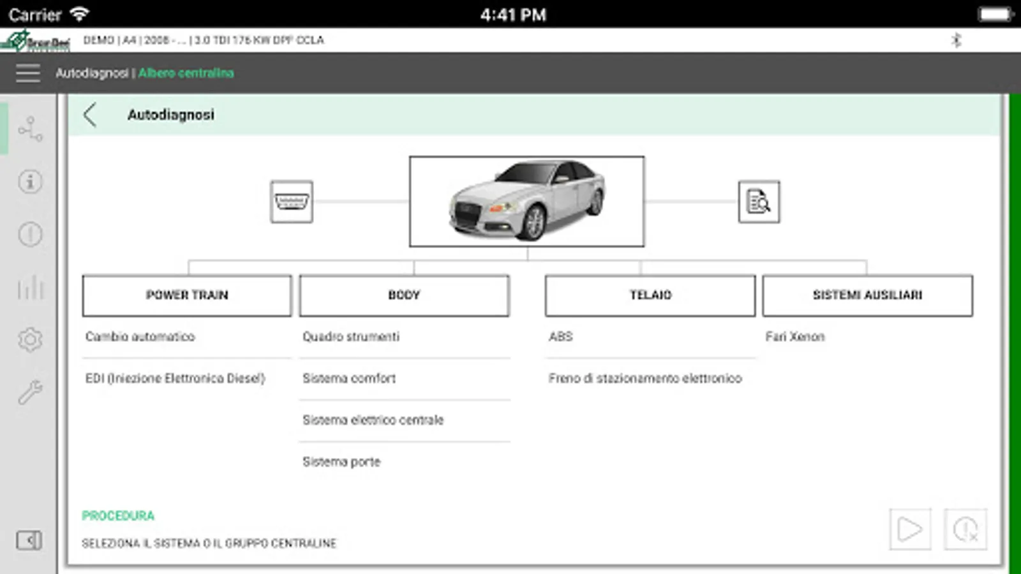Viewport: 1021px width, 574px height.
Task: Open the info sidebar icon
Action: point(30,182)
